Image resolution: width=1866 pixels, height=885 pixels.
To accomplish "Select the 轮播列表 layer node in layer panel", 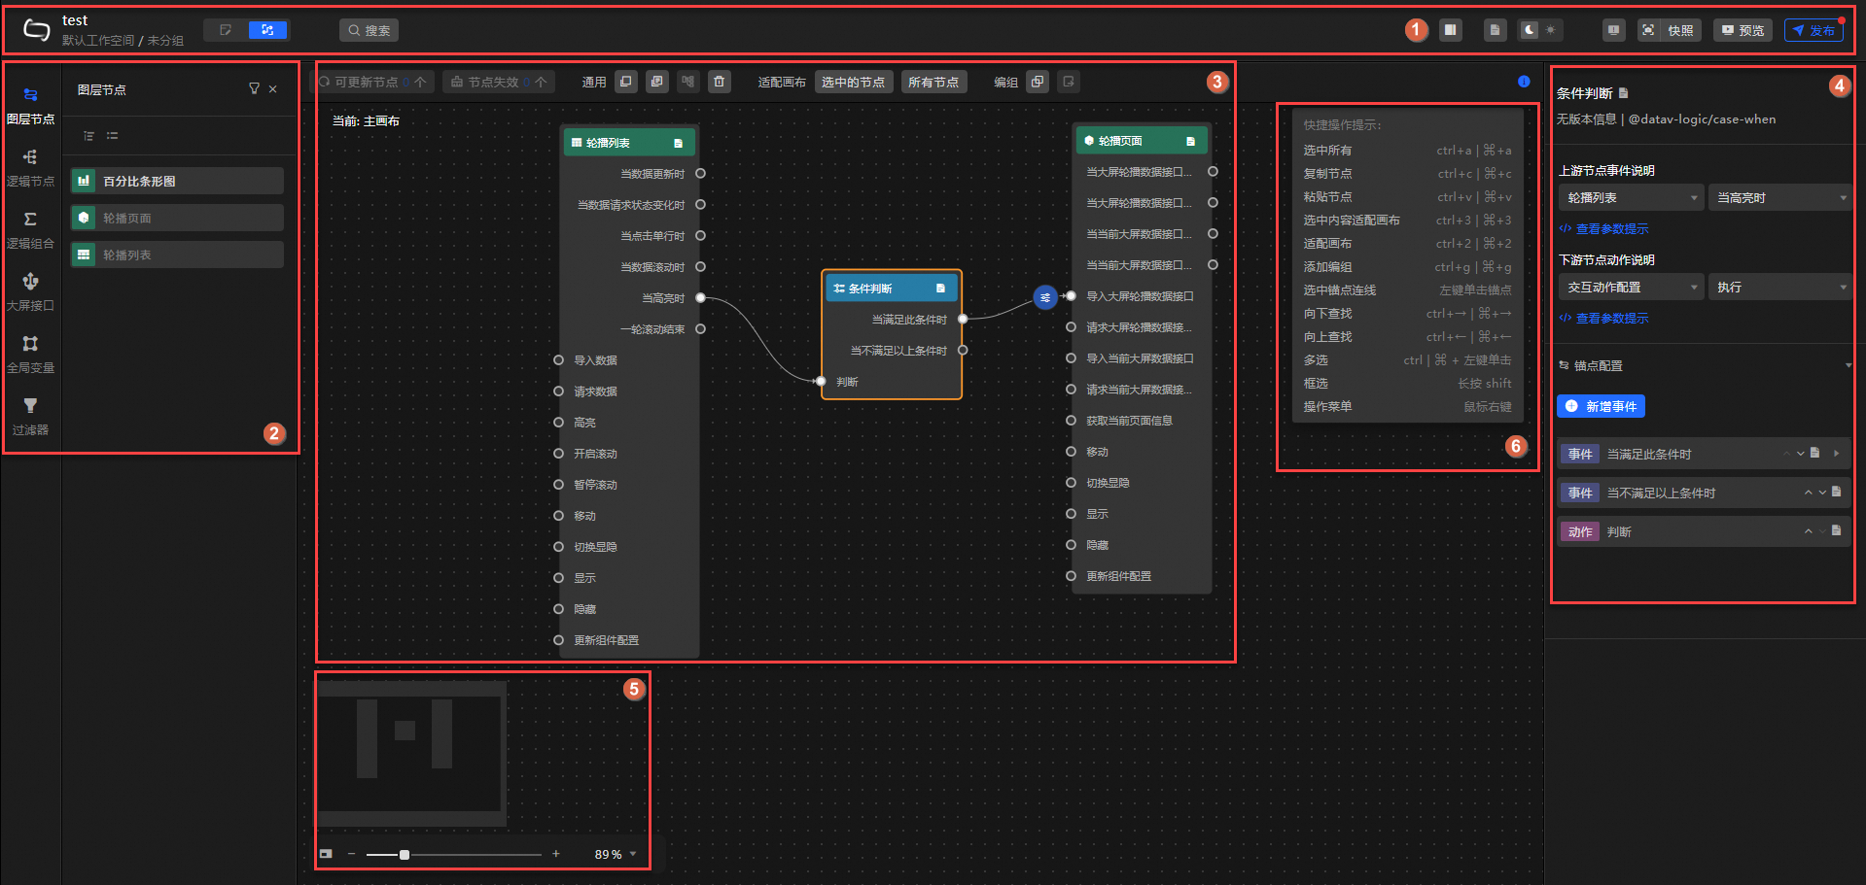I will (177, 255).
